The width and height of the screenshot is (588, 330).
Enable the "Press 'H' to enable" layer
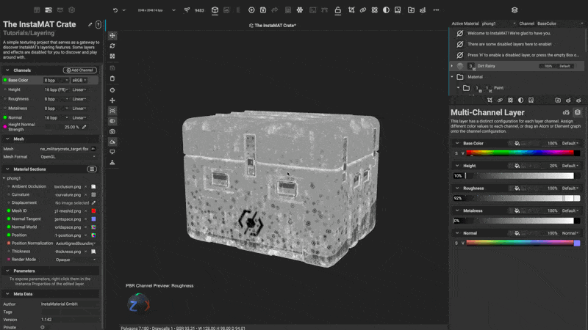[x=460, y=55]
